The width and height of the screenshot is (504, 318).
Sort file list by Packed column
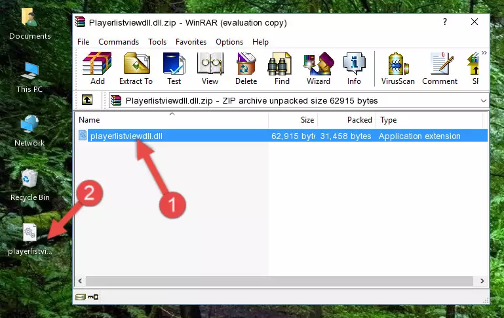pyautogui.click(x=347, y=119)
